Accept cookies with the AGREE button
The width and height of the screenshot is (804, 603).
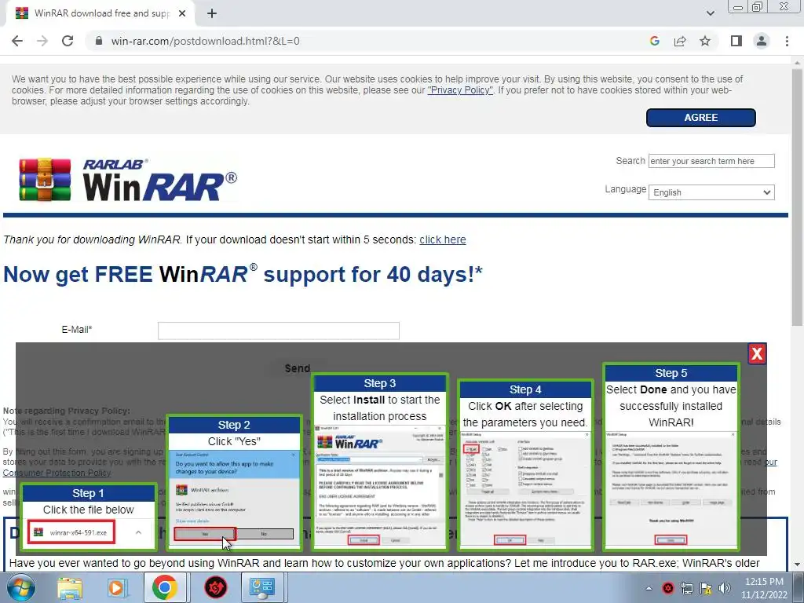point(700,118)
